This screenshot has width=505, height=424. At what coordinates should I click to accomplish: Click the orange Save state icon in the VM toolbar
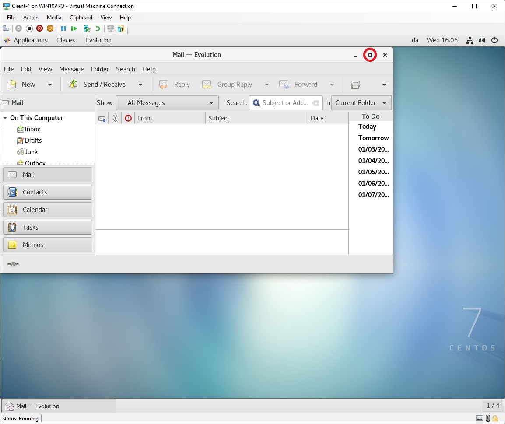[50, 28]
